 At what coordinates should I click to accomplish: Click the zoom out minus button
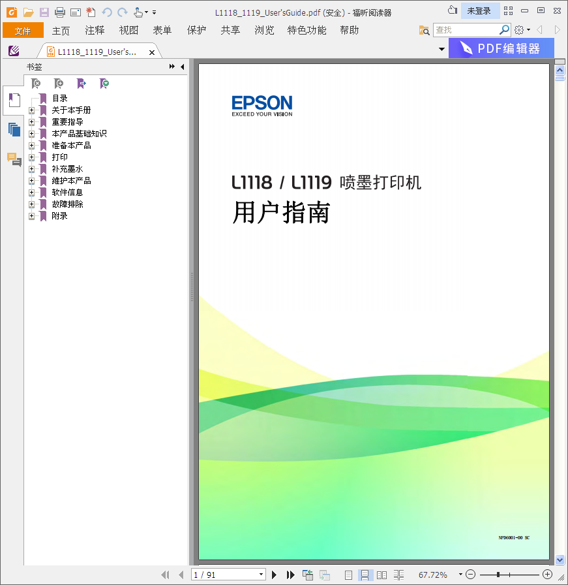click(471, 575)
